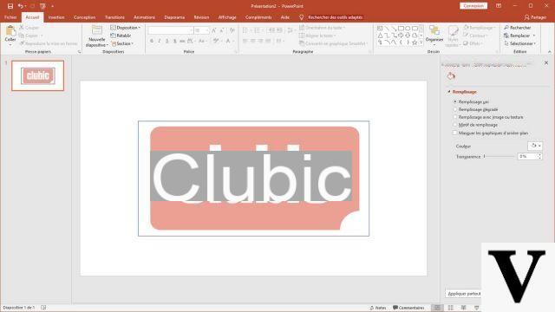Open the Affichage tab
This screenshot has height=312, width=555.
(x=227, y=17)
